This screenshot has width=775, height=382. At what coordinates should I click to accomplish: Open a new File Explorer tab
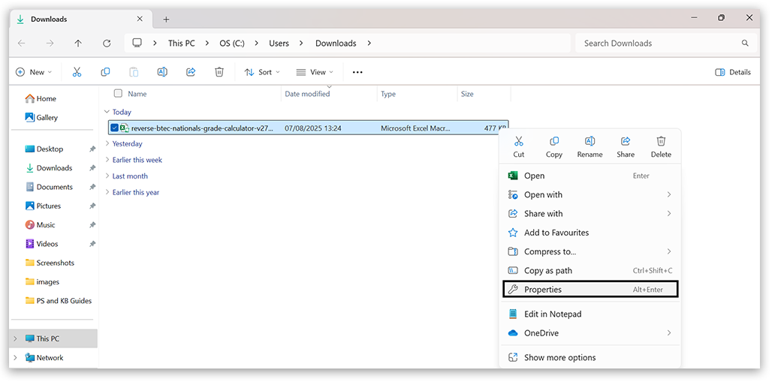pyautogui.click(x=166, y=20)
